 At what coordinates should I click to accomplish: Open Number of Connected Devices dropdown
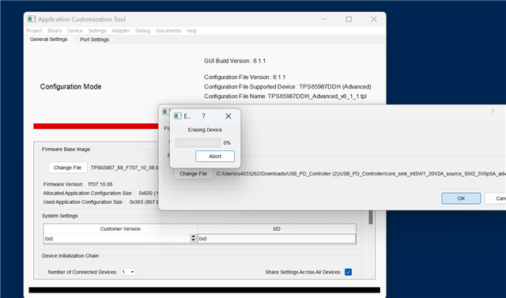[x=128, y=272]
